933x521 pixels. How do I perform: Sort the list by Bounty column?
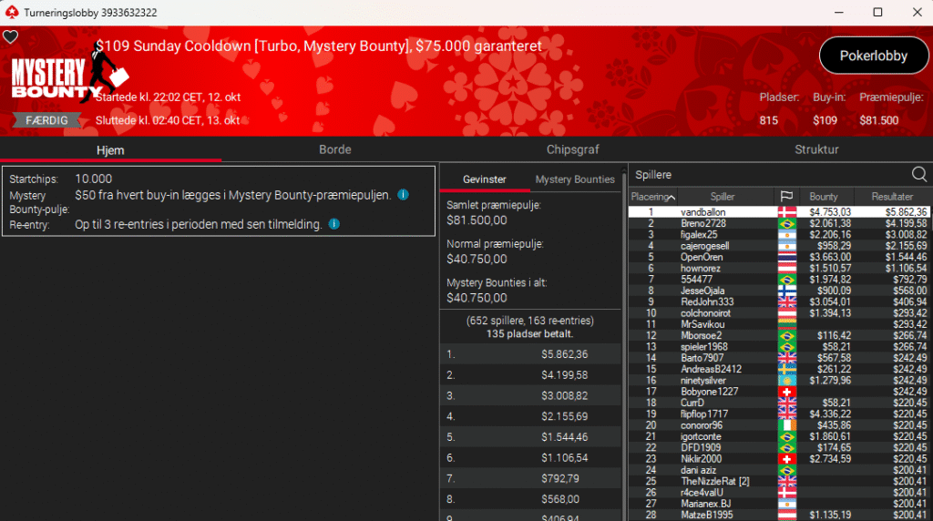(823, 197)
